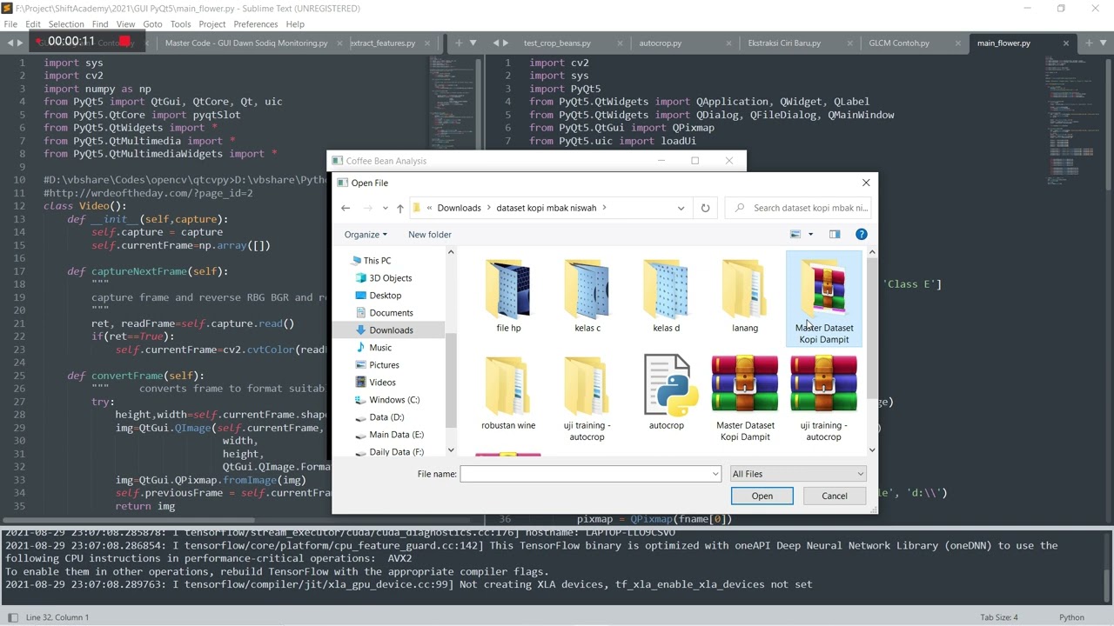Click the Open button in the dialog
The image size is (1114, 626).
762,496
